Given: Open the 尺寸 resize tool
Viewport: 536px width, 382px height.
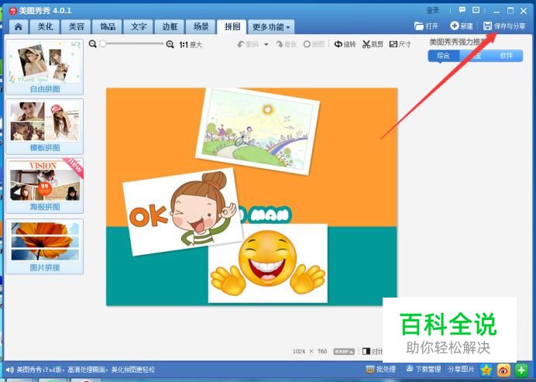Looking at the screenshot, I should point(400,44).
